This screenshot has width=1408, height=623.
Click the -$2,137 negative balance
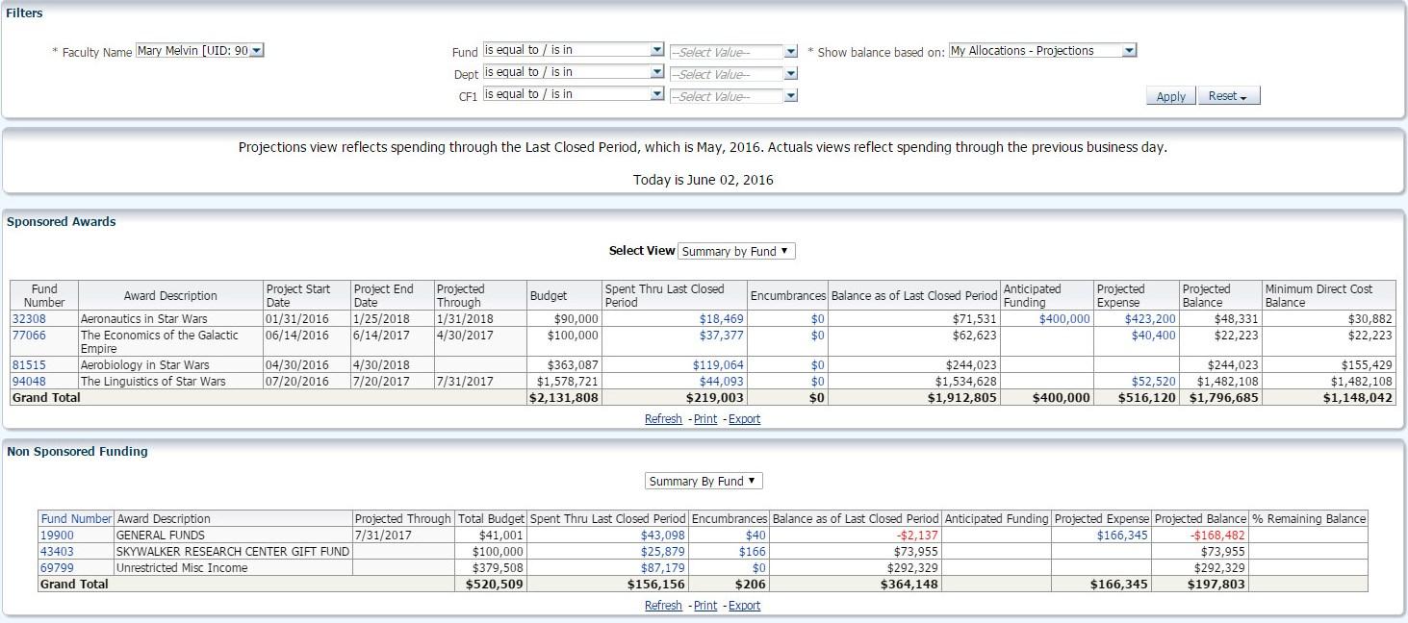[x=917, y=536]
